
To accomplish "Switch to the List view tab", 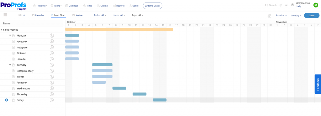I will point(22,15).
